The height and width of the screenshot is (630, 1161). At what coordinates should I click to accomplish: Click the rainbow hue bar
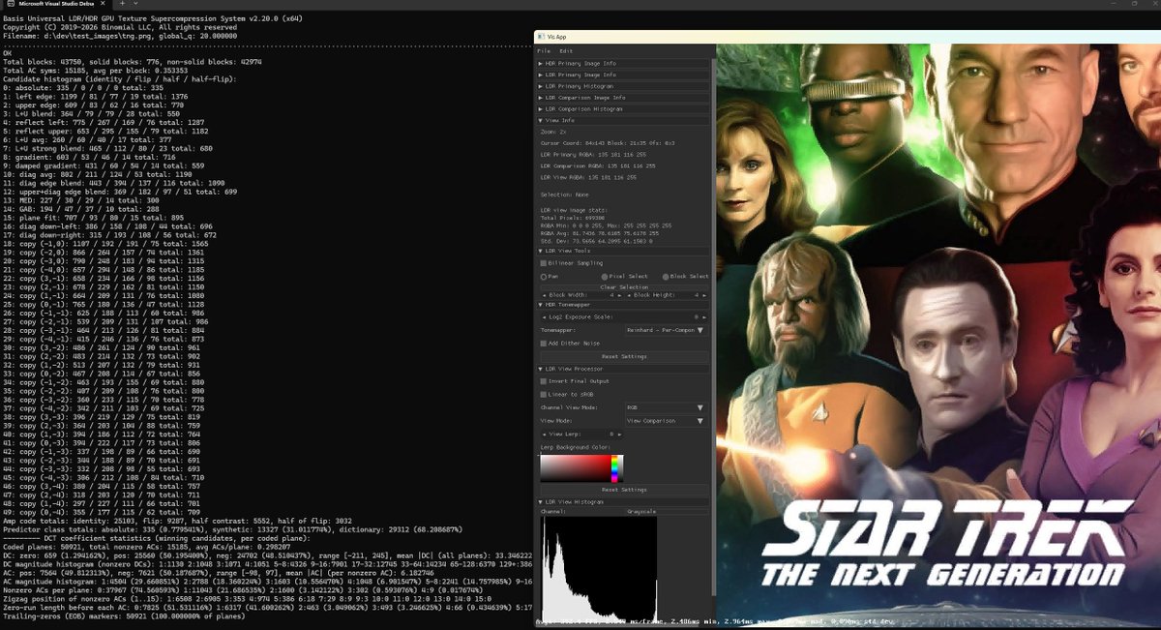tap(616, 468)
